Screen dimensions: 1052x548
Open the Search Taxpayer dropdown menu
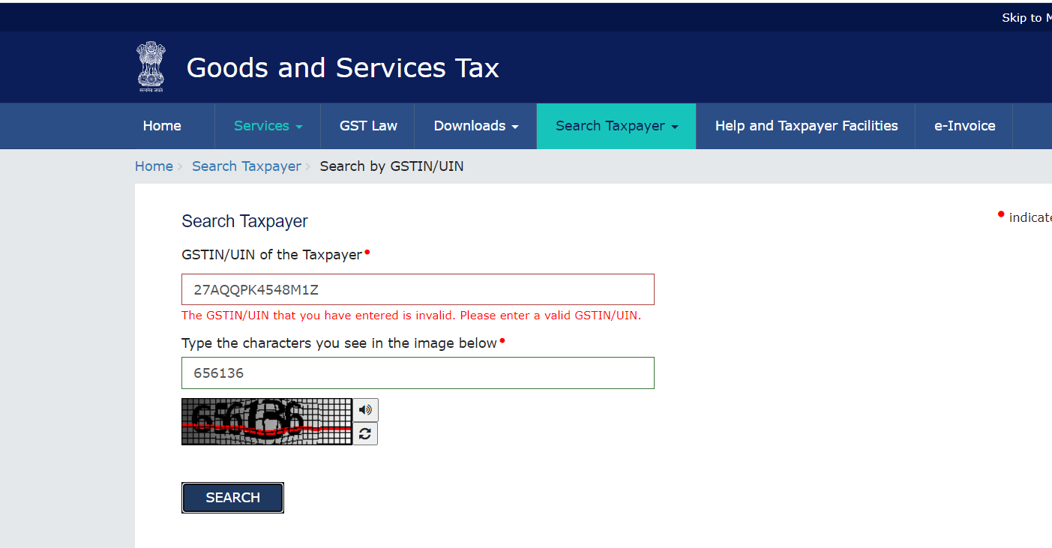click(616, 126)
